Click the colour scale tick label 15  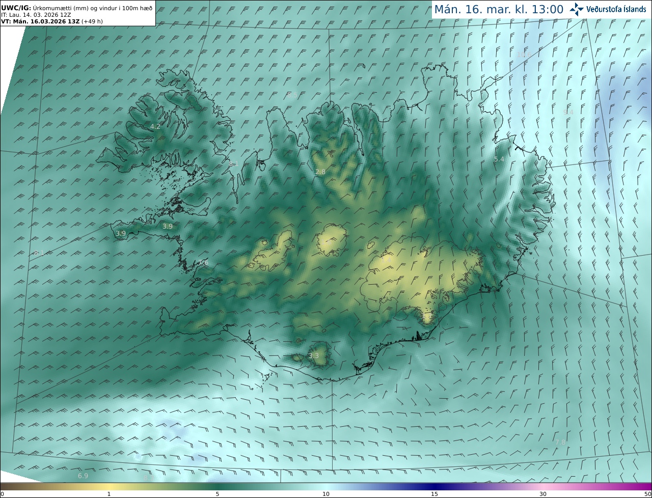(x=434, y=494)
